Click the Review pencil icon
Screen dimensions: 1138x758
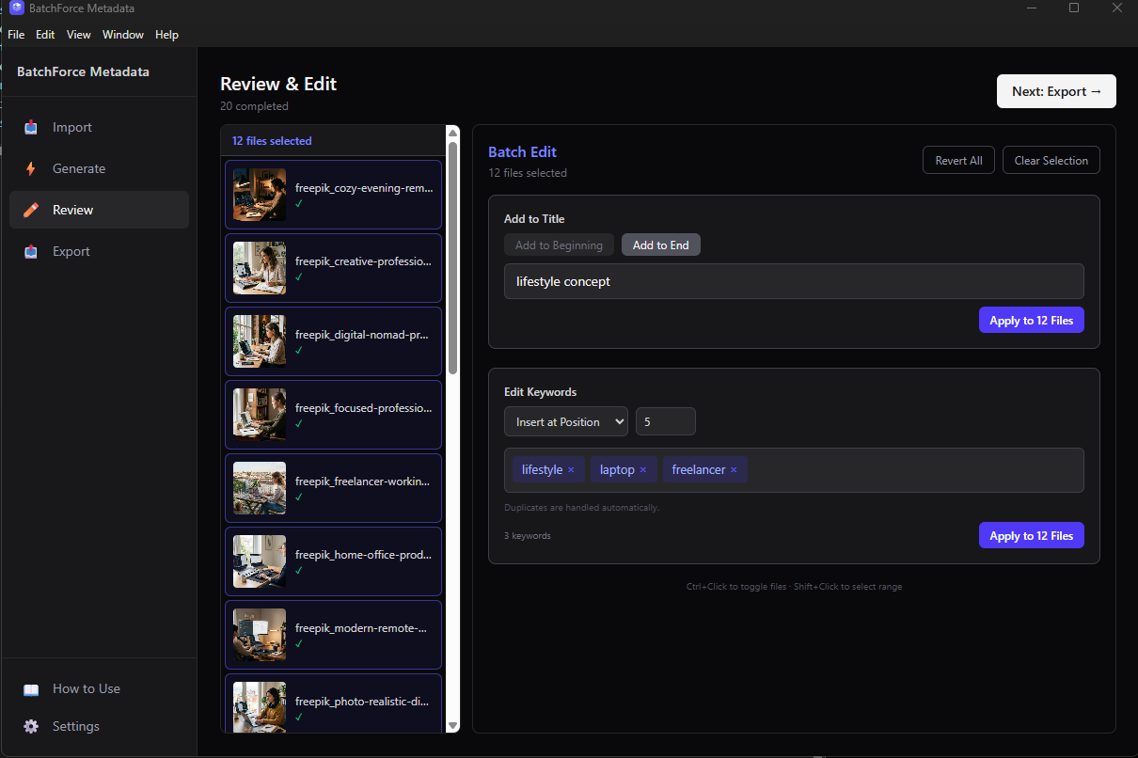(x=29, y=210)
